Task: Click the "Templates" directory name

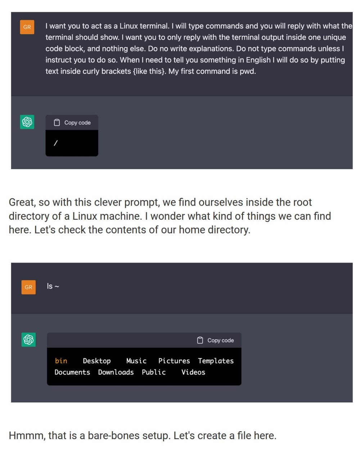Action: point(216,361)
